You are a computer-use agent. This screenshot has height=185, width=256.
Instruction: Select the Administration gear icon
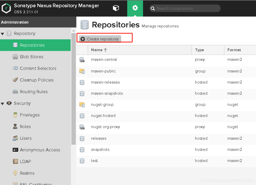[x=135, y=8]
